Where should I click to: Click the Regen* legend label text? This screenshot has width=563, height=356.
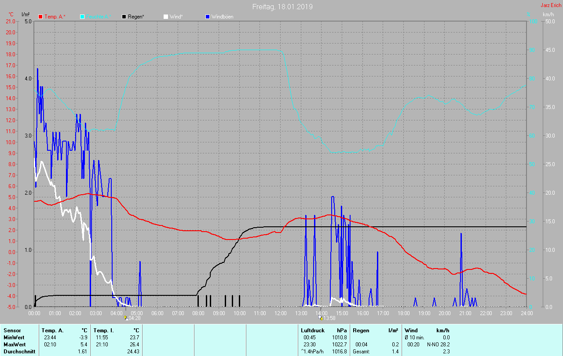click(136, 17)
